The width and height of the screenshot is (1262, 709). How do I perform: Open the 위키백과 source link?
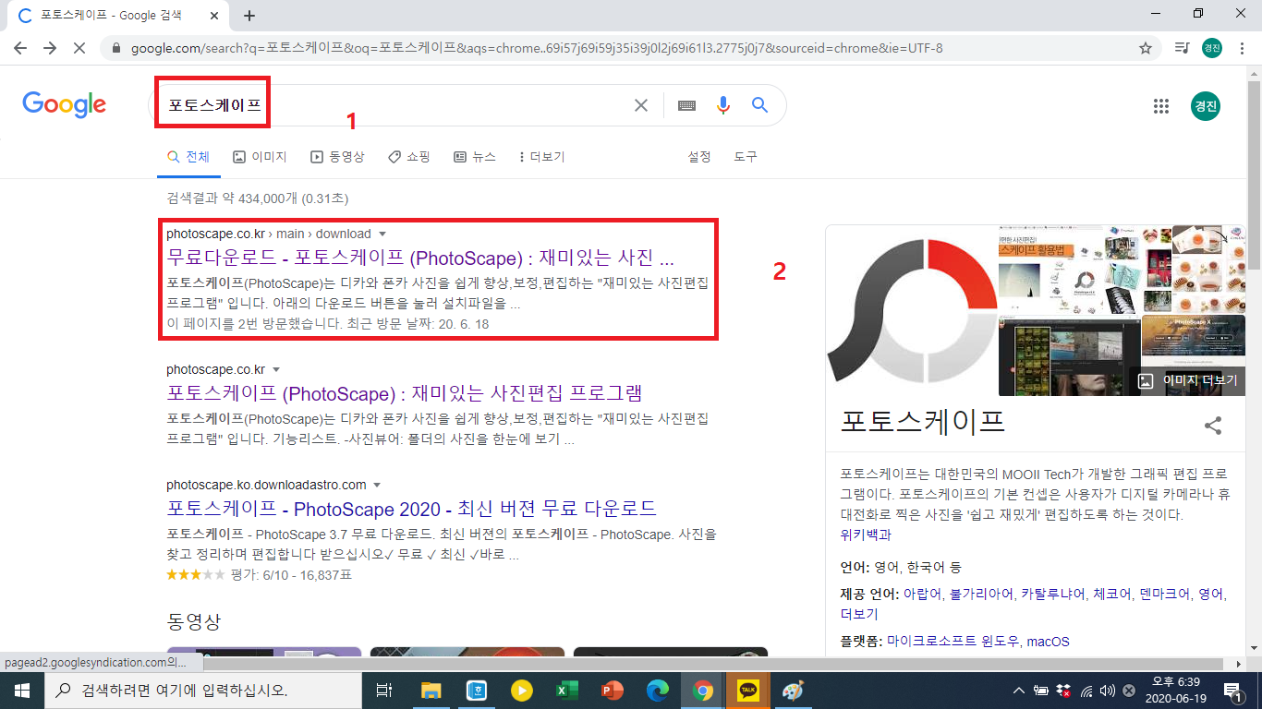coord(866,535)
